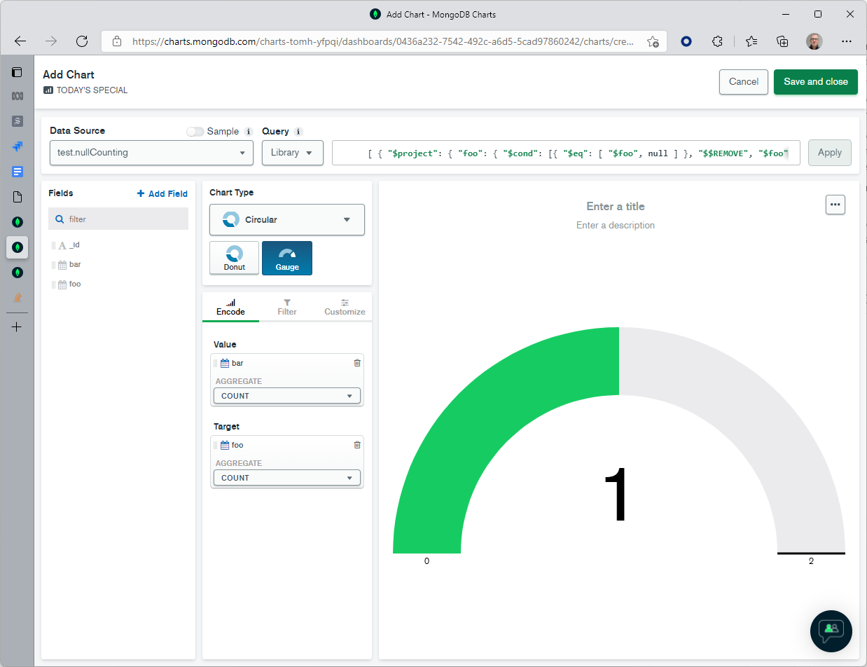The image size is (867, 667).
Task: Expand the Library query dropdown
Action: [x=292, y=153]
